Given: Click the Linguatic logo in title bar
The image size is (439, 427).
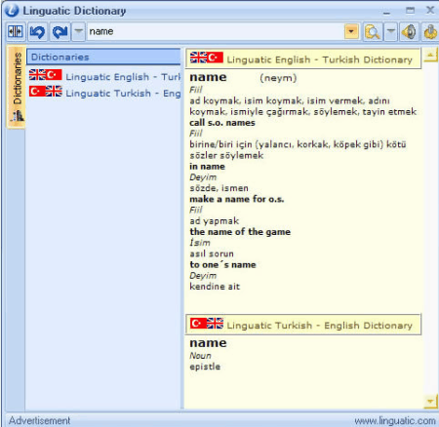Looking at the screenshot, I should pos(12,11).
